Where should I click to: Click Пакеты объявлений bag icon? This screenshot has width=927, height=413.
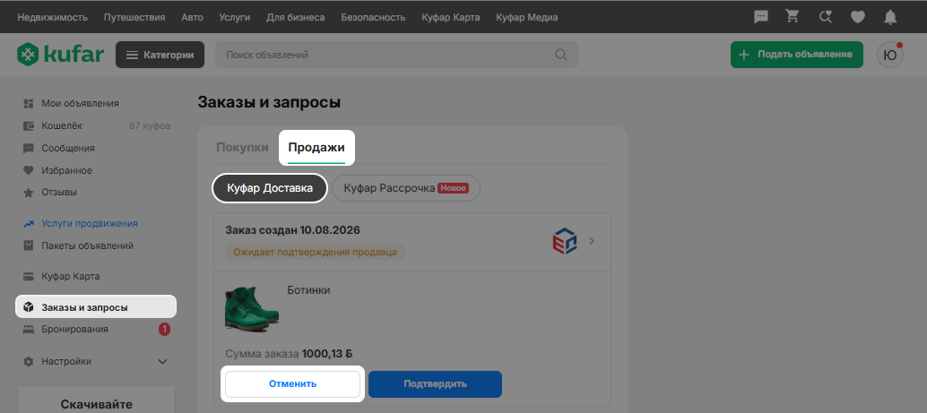click(28, 245)
